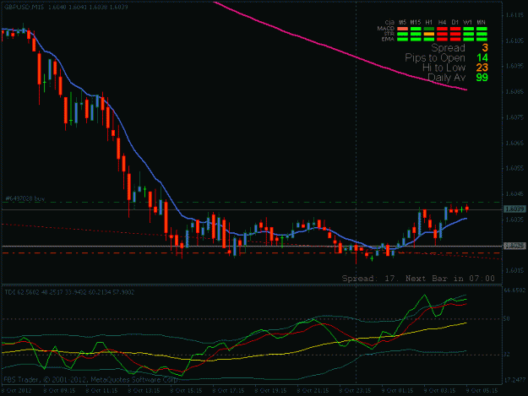Select the EMA W1 green signal box

(x=468, y=40)
